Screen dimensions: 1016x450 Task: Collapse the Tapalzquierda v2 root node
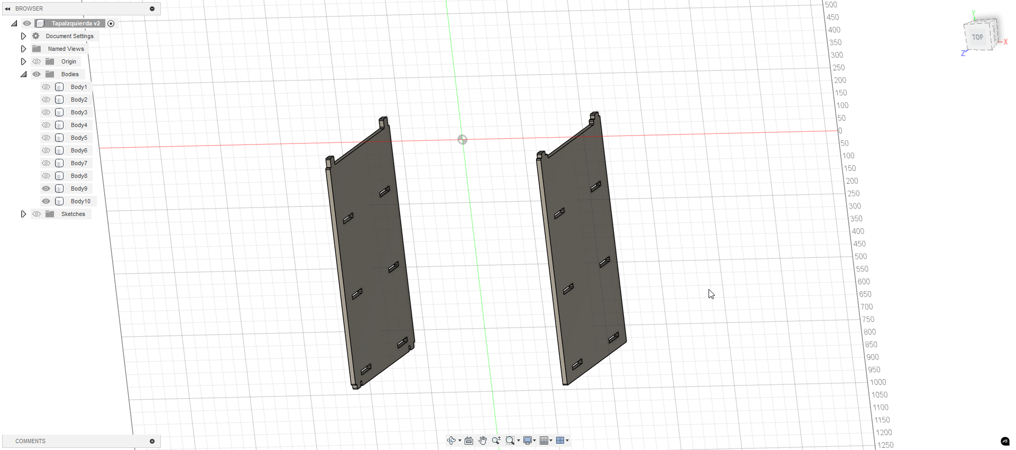[14, 23]
